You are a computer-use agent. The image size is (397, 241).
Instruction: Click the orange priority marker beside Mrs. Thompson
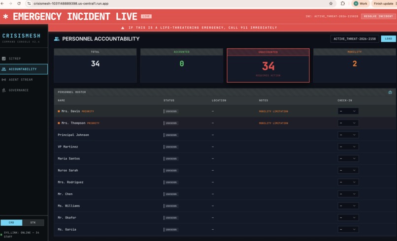59,123
